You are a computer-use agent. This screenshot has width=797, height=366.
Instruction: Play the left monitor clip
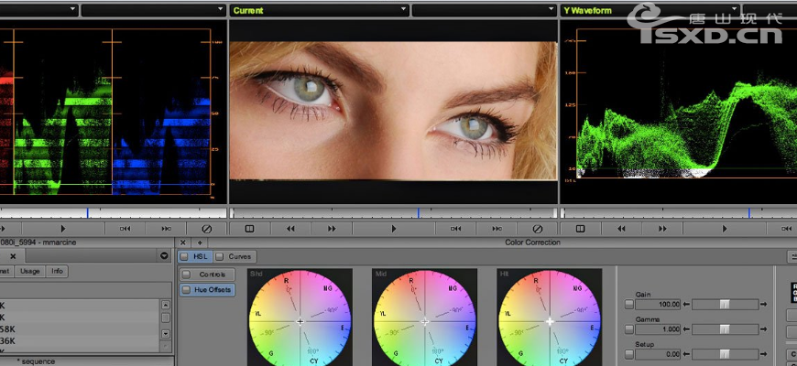tap(63, 229)
